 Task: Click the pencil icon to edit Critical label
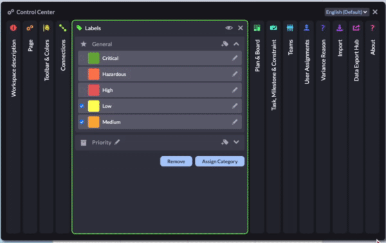pos(235,58)
